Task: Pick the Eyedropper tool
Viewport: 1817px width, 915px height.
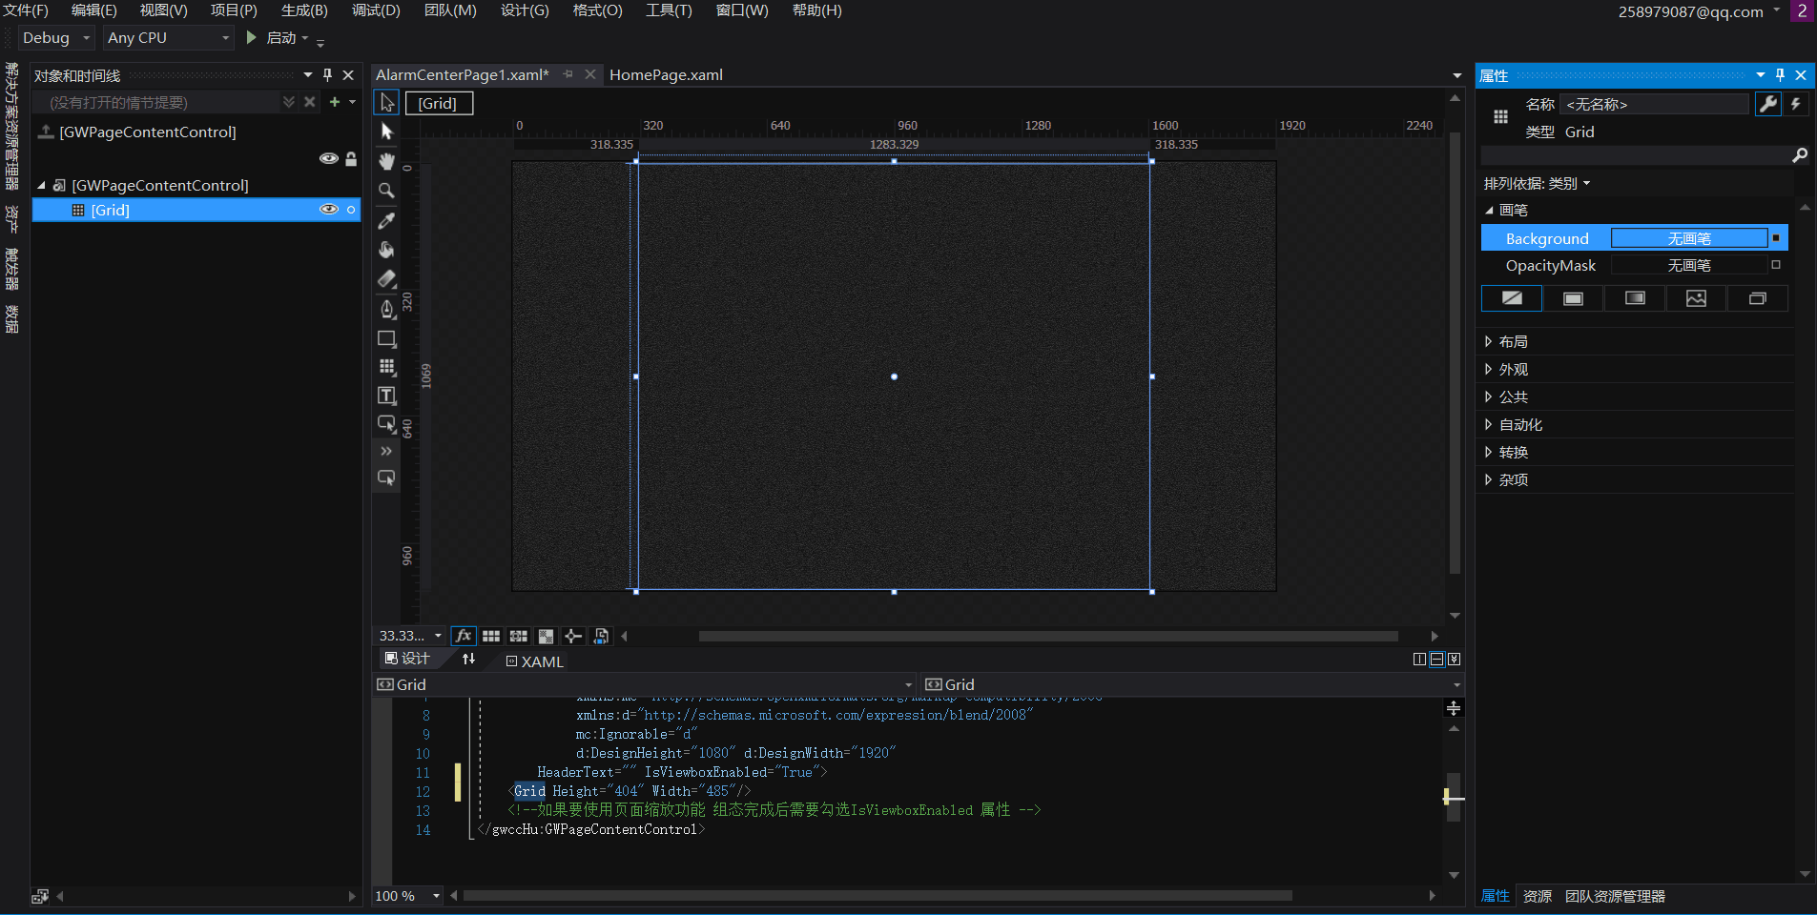Action: [386, 220]
